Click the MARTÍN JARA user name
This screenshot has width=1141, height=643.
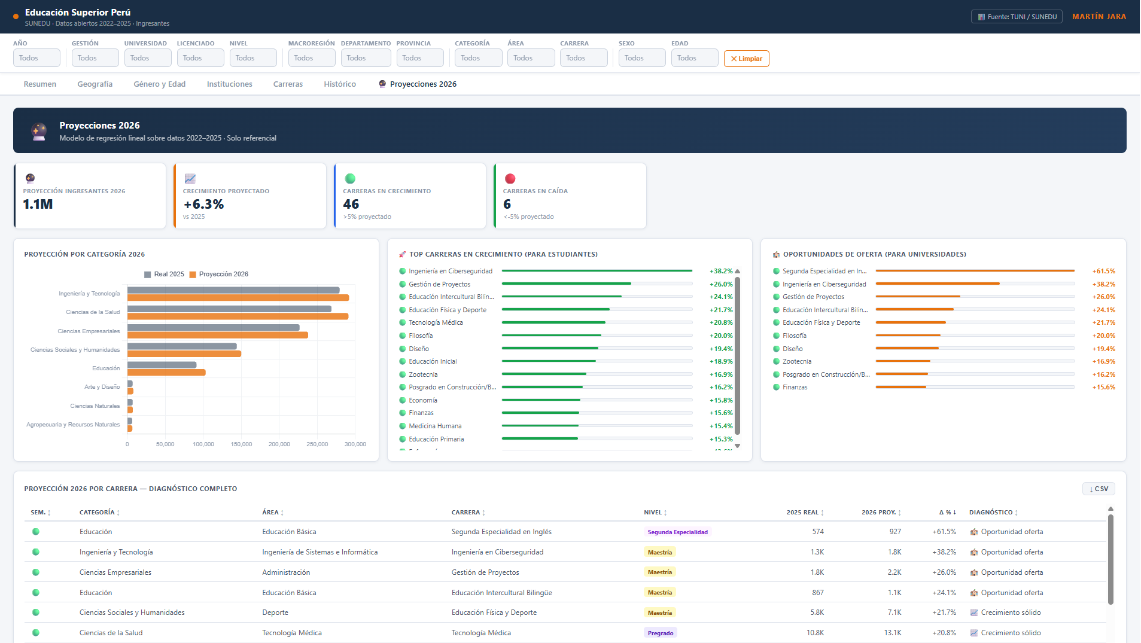[1099, 17]
